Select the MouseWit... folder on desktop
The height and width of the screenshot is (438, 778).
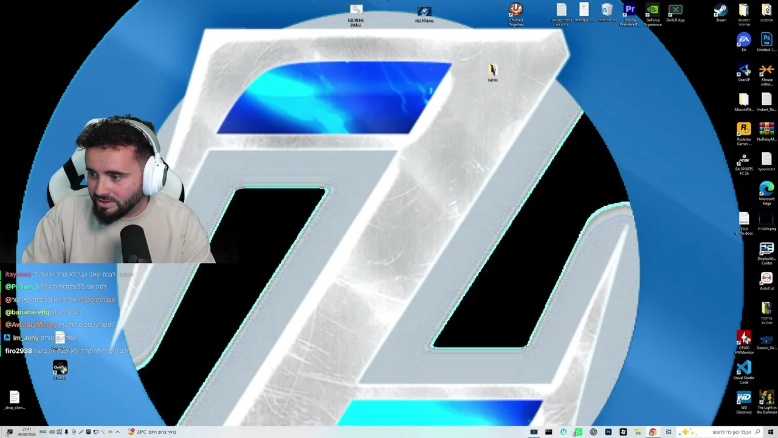coord(744,102)
